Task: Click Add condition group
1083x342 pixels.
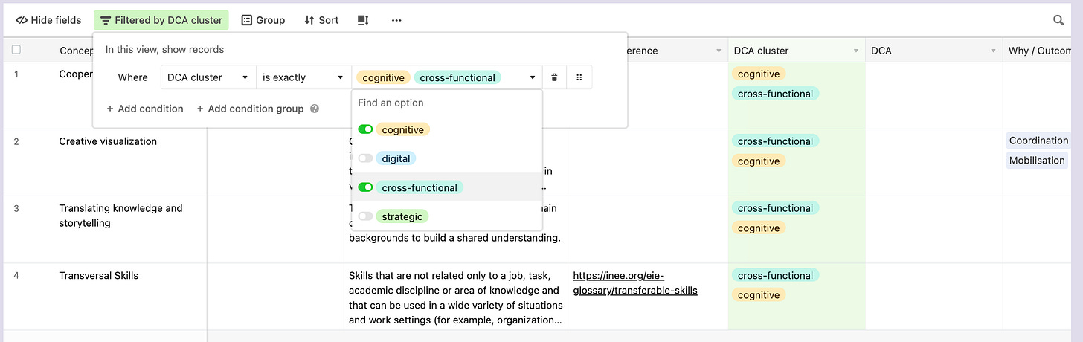Action: (x=250, y=109)
